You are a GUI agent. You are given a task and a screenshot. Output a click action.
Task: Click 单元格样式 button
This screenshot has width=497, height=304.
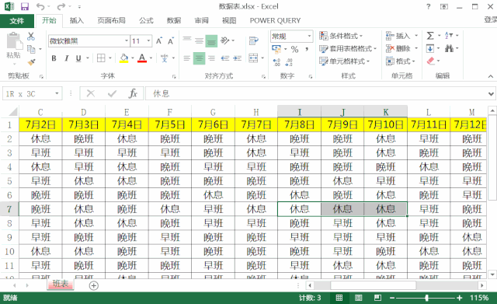(x=345, y=61)
